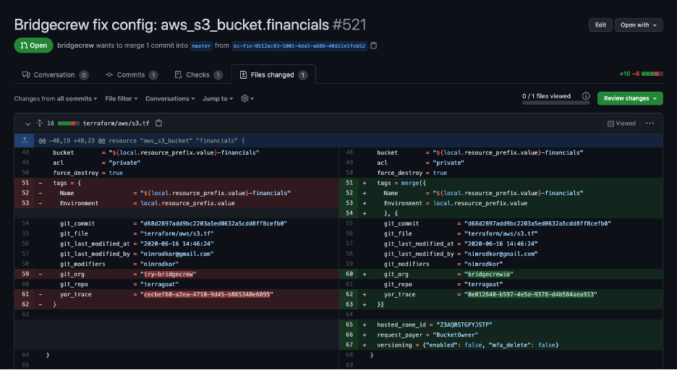Open the Jump to dropdown
Viewport: 677px width, 370px height.
pos(218,99)
